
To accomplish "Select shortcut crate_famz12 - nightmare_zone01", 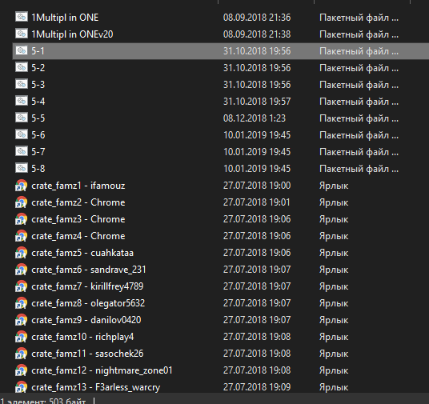I will [x=102, y=370].
